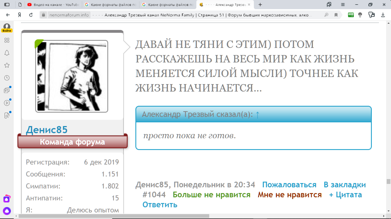Toggle dislike with 'Мне не нравится'

[x=290, y=194]
